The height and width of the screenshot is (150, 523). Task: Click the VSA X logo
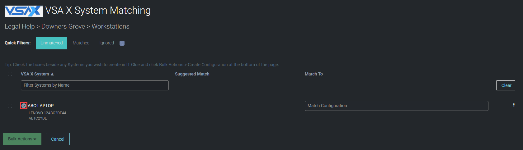click(x=24, y=11)
